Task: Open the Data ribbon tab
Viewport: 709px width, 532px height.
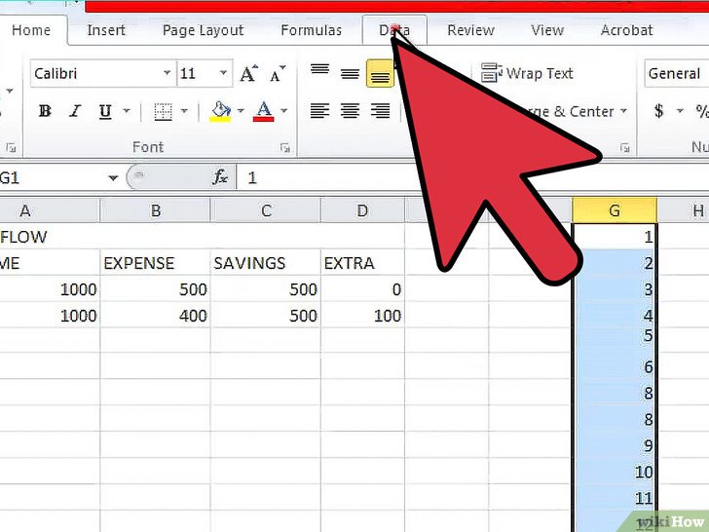Action: [x=394, y=30]
